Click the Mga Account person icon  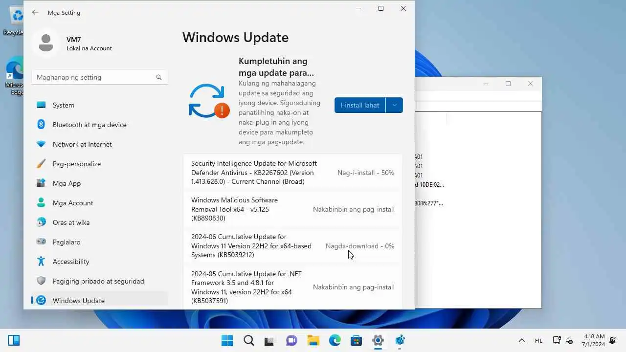coord(42,203)
